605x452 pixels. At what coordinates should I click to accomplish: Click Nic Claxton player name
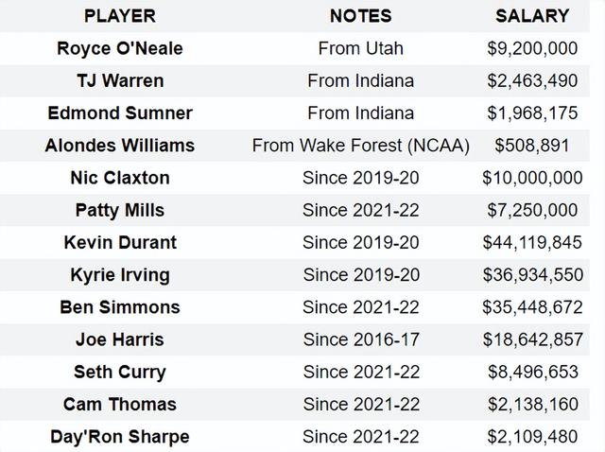point(120,178)
